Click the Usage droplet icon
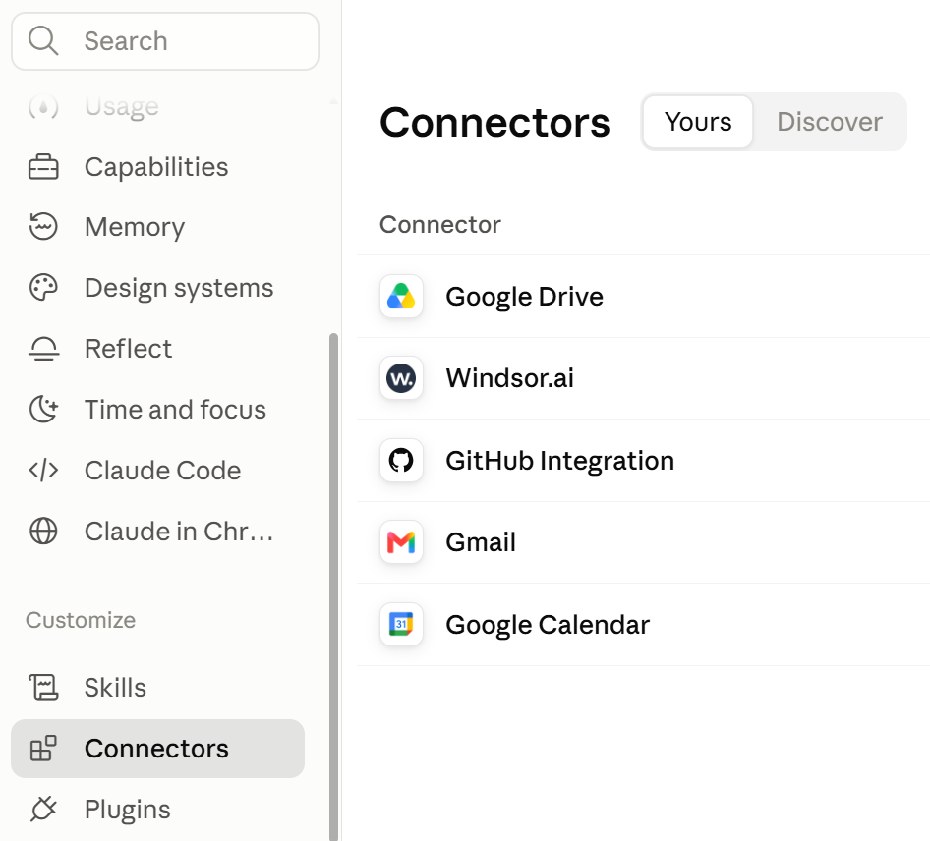Image resolution: width=930 pixels, height=841 pixels. [x=43, y=107]
